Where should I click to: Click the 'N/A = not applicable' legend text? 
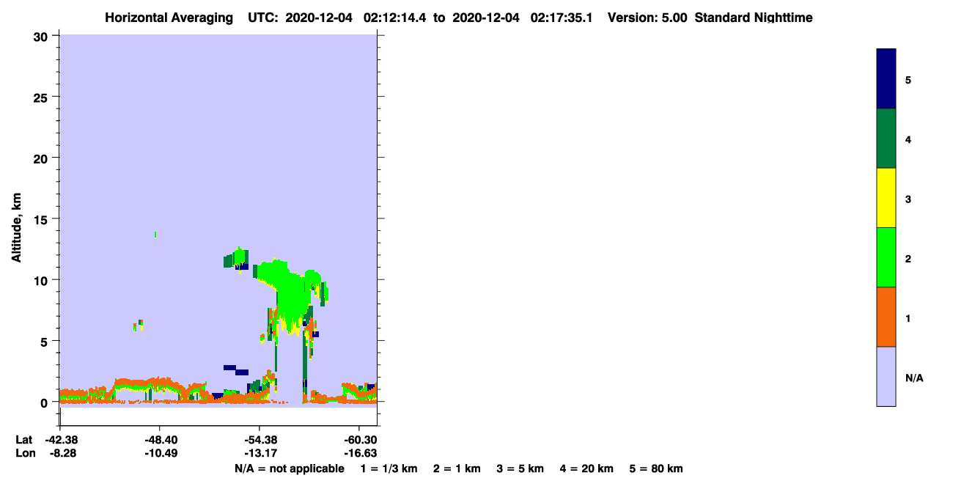click(289, 468)
